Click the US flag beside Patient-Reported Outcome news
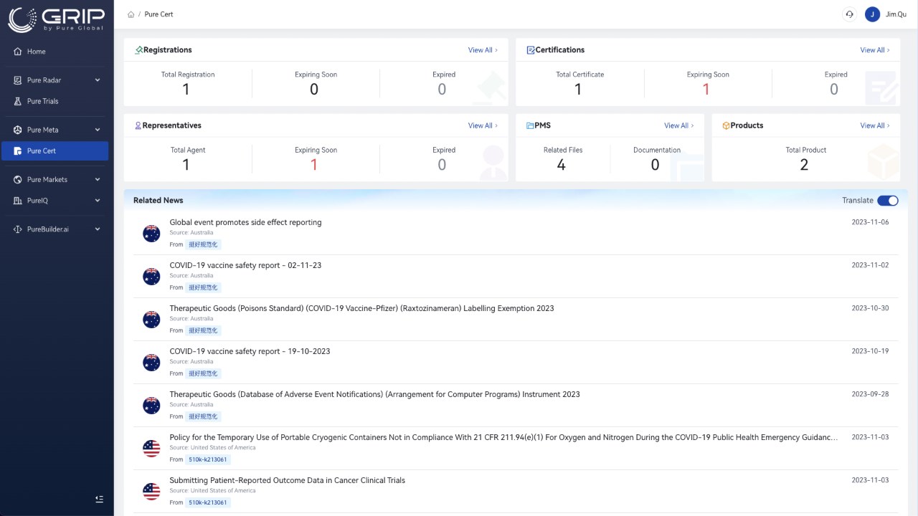Viewport: 918px width, 516px height. [x=151, y=491]
